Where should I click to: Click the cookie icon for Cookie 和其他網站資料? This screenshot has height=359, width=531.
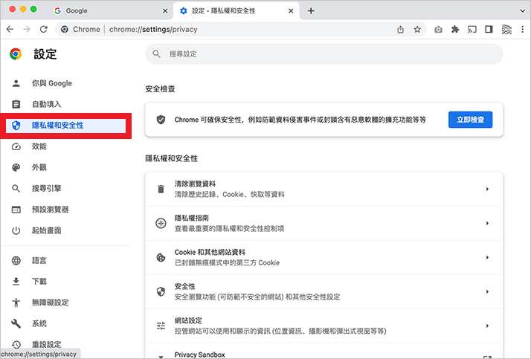tap(161, 257)
